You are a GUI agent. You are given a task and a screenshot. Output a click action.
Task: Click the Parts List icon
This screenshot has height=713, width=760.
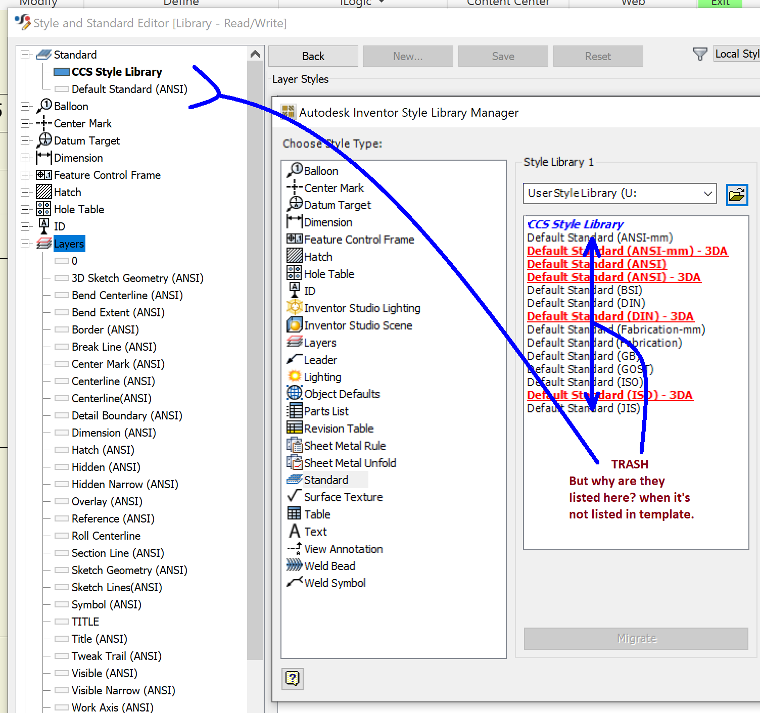point(295,411)
